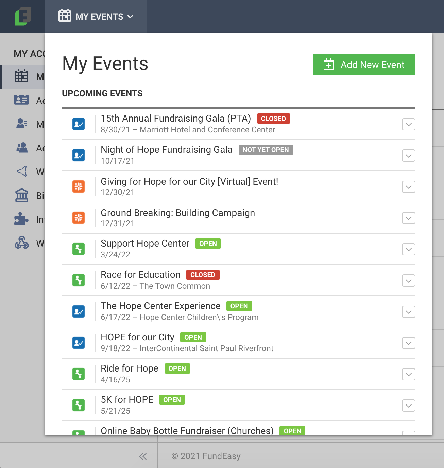Open the 5K for HOPE event
The image size is (444, 468).
[x=127, y=400]
